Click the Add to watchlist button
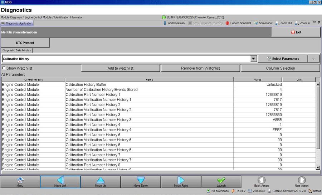This screenshot has width=322, height=195. [x=121, y=68]
